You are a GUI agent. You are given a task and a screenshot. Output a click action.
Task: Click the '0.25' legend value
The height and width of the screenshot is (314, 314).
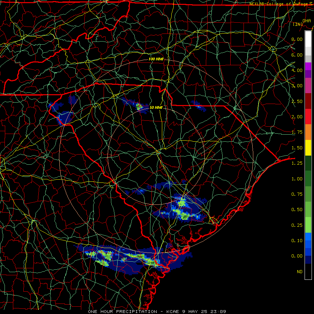tap(297, 225)
